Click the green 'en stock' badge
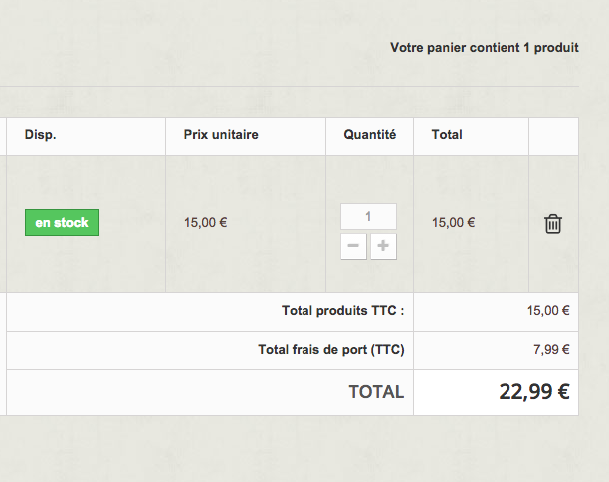The width and height of the screenshot is (609, 482). 62,222
